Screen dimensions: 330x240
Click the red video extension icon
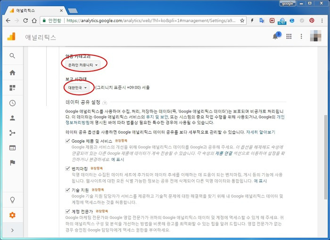[272, 20]
